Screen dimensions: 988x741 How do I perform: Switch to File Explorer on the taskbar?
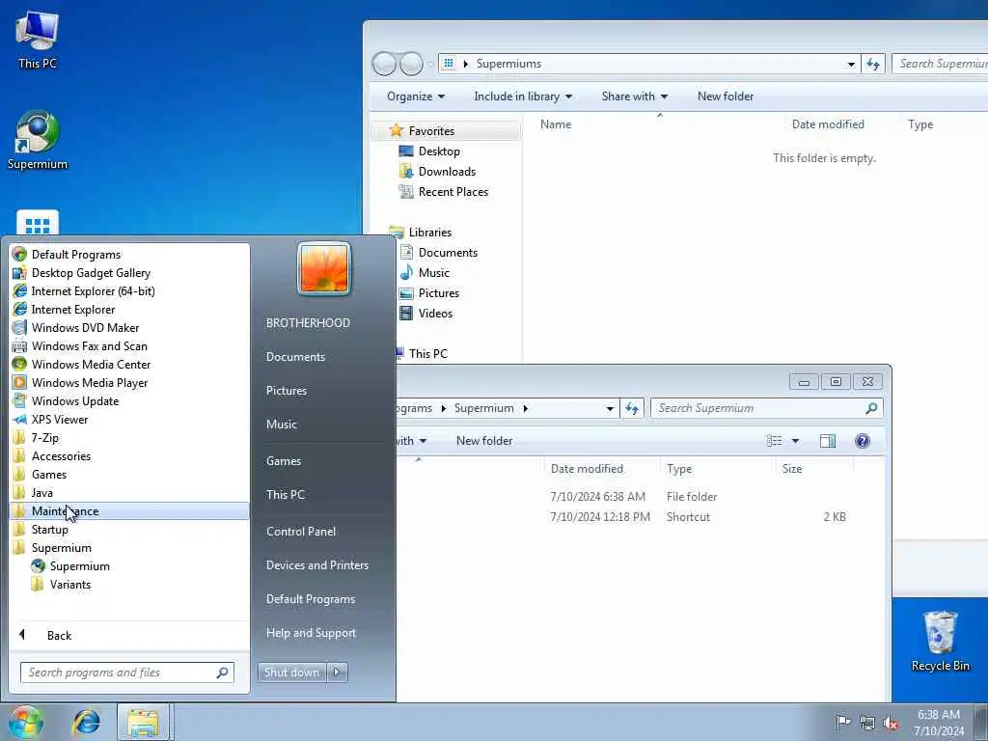coord(143,722)
